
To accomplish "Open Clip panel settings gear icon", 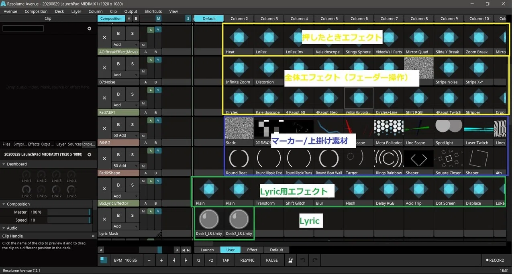I will [x=89, y=29].
